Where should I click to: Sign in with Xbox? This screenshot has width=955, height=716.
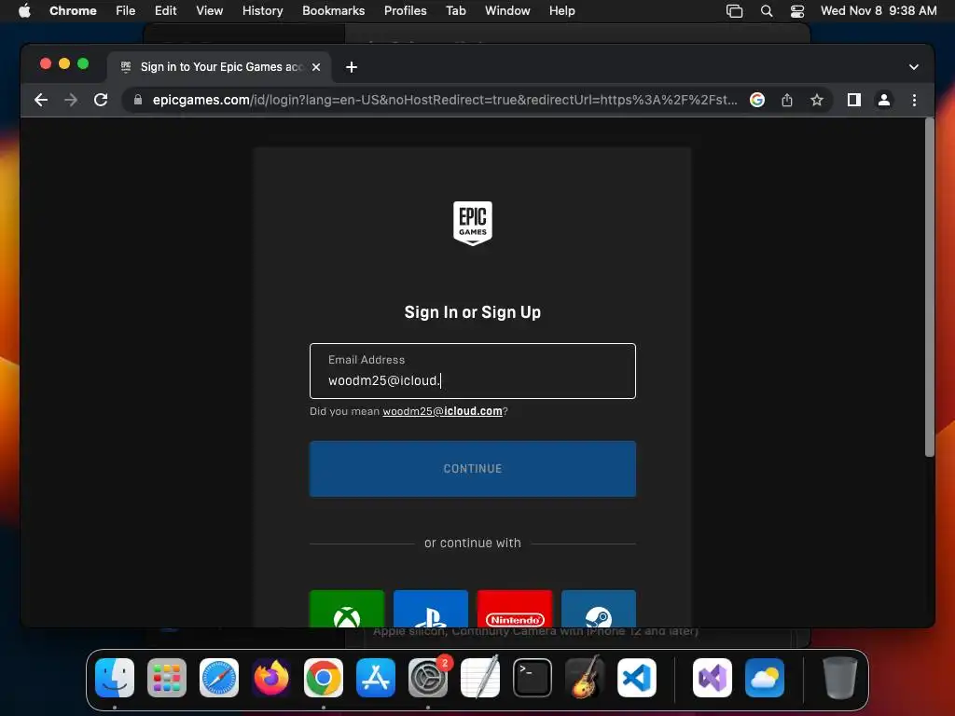(347, 608)
